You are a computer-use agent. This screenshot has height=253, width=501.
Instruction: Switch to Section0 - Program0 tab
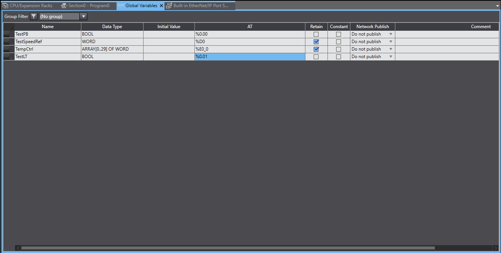coord(85,6)
